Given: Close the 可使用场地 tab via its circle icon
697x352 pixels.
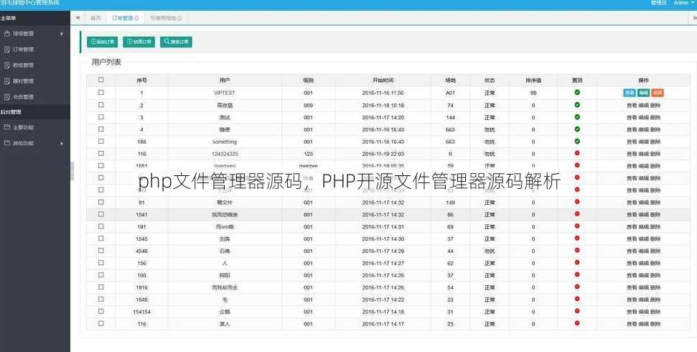Looking at the screenshot, I should [x=179, y=18].
